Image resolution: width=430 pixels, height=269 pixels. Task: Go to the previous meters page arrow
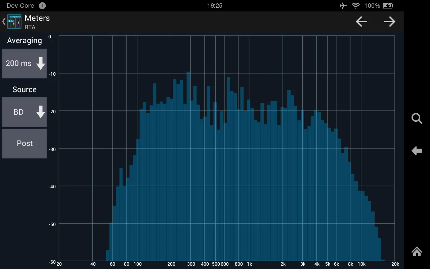361,22
